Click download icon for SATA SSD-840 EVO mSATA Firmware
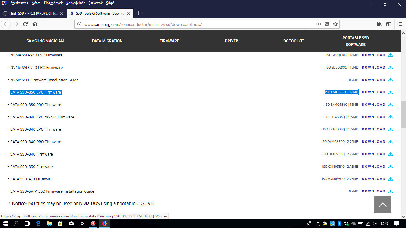 (391, 117)
